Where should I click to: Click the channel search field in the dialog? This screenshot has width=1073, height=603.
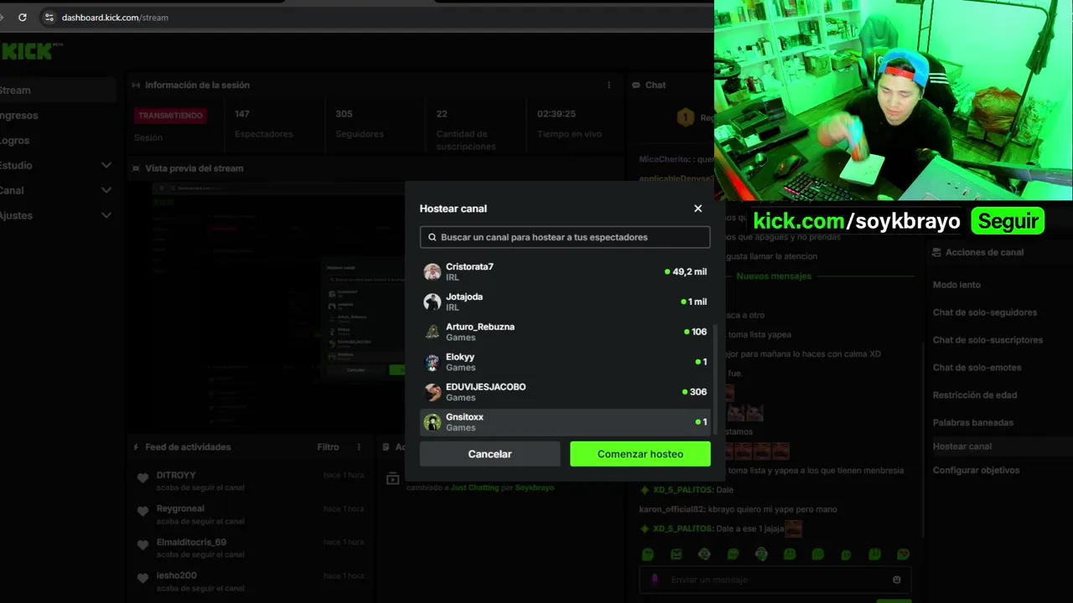(x=565, y=237)
